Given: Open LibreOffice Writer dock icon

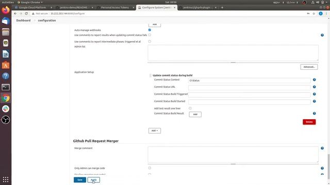Looking at the screenshot, I should (6, 54).
